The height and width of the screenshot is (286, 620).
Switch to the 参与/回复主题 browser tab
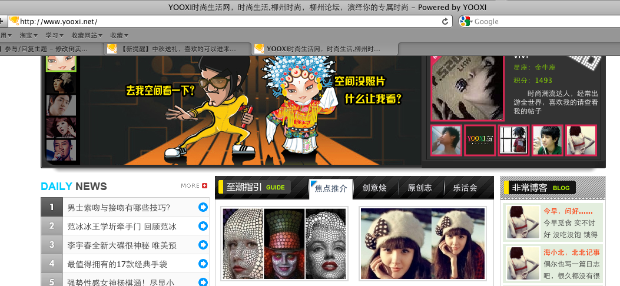point(51,49)
